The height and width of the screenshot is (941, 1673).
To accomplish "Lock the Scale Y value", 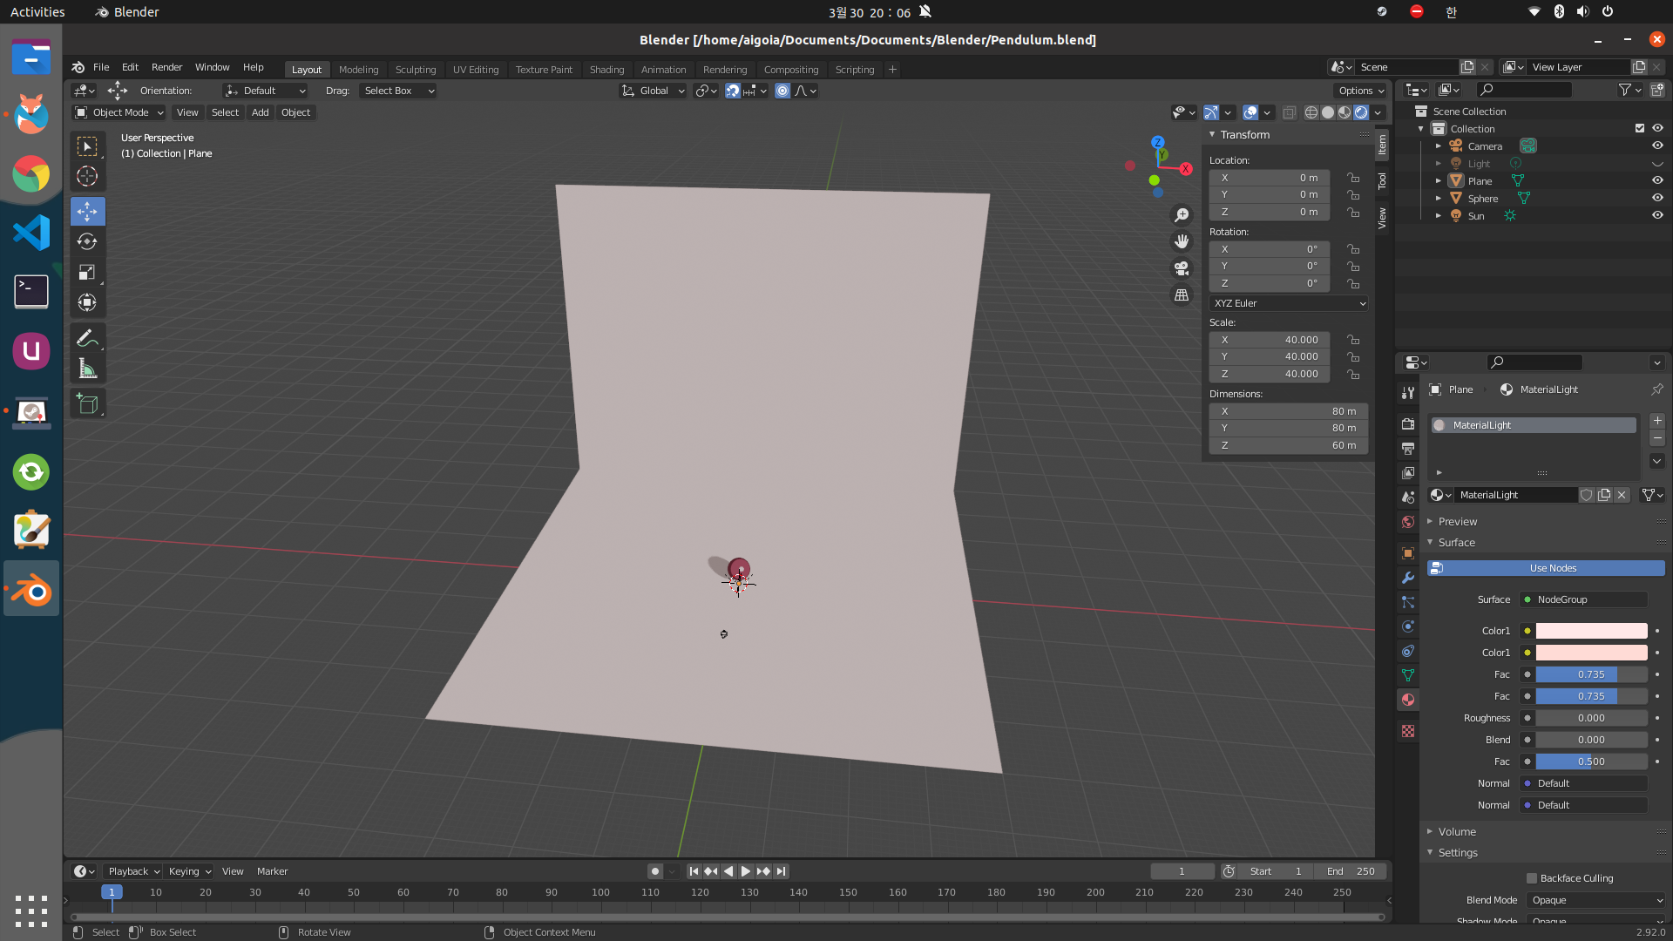I will click(1353, 356).
